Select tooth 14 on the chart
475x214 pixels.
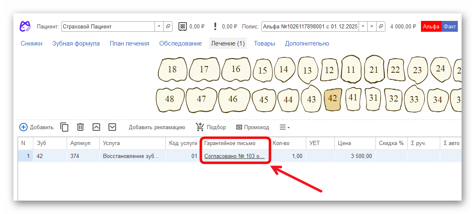284,70
